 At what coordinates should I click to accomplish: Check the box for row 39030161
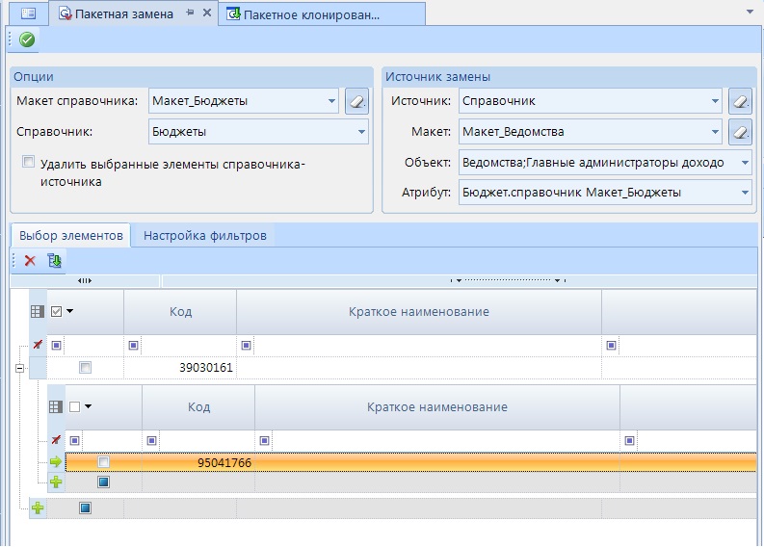coord(86,367)
